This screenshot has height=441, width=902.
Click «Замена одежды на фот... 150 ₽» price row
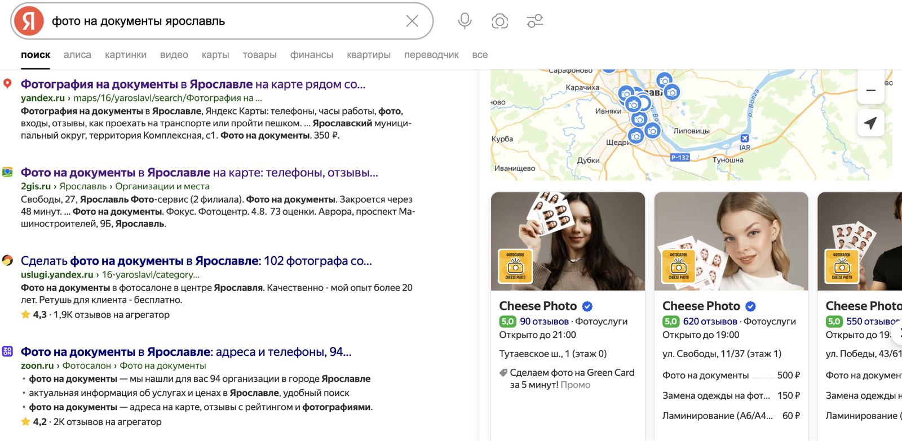pos(731,396)
